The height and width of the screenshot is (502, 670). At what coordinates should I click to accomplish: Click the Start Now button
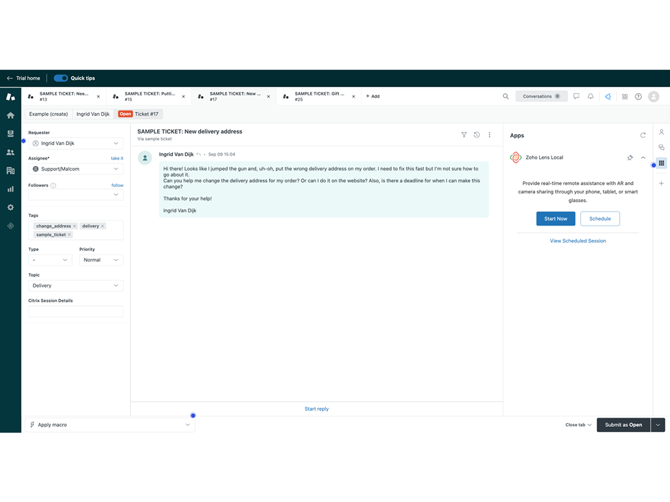(x=555, y=219)
